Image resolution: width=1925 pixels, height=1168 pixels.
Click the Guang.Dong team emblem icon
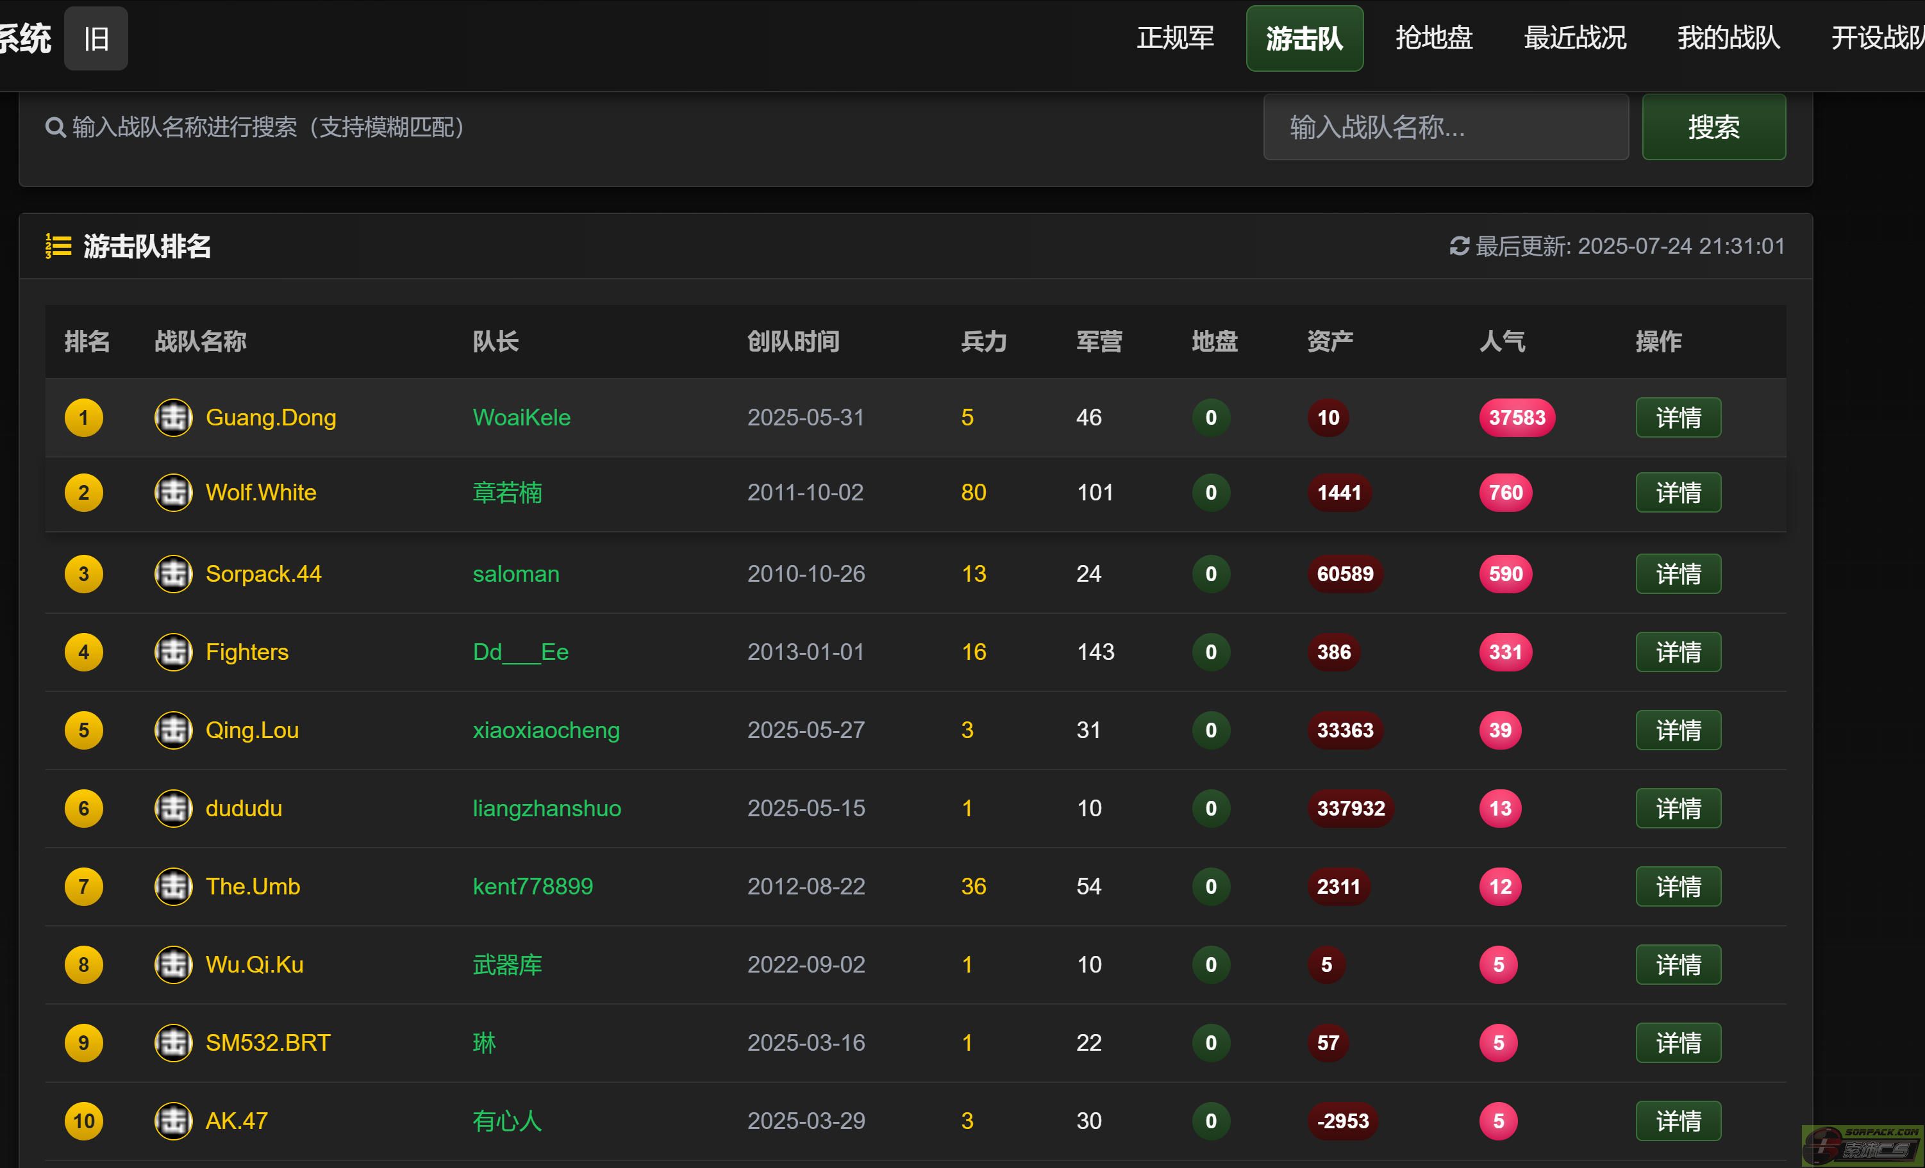174,418
